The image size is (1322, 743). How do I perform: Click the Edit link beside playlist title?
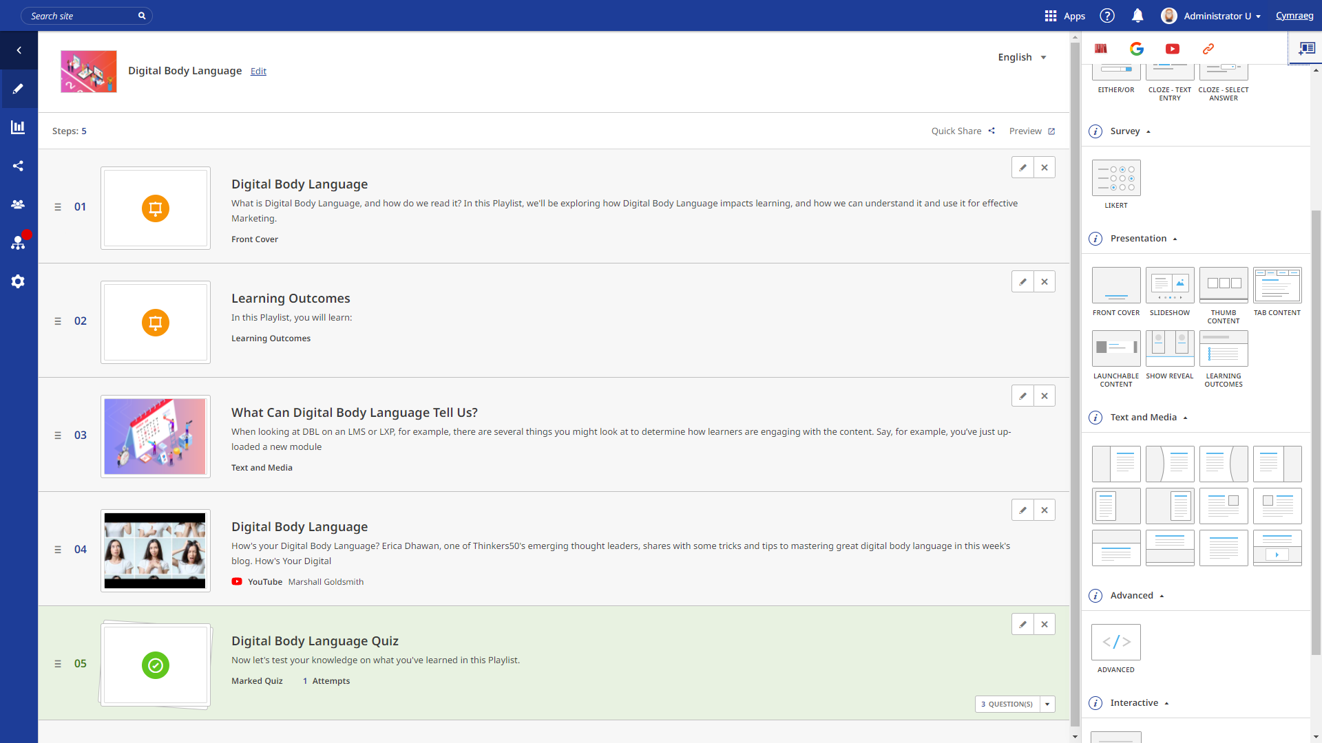click(258, 72)
